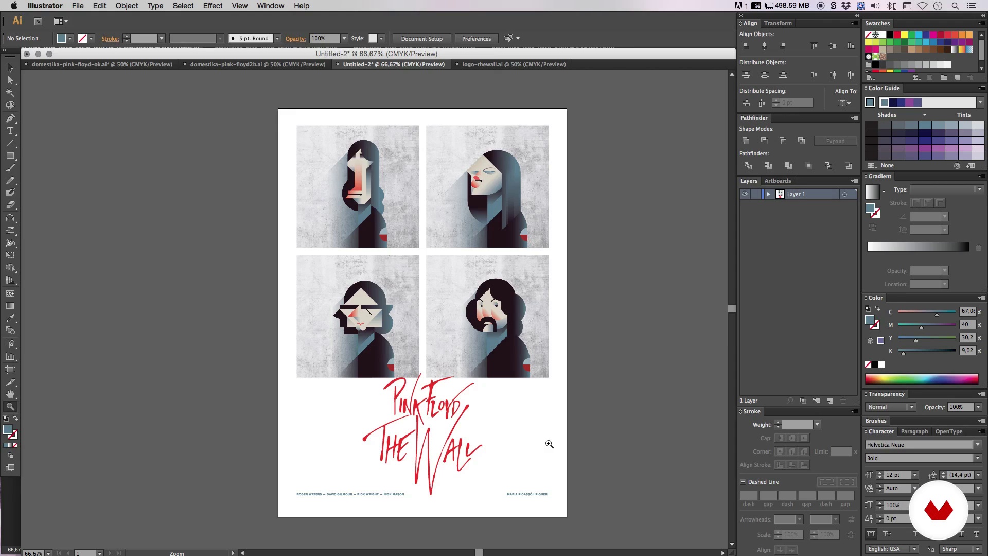Switch to the Transform tab

click(x=778, y=23)
